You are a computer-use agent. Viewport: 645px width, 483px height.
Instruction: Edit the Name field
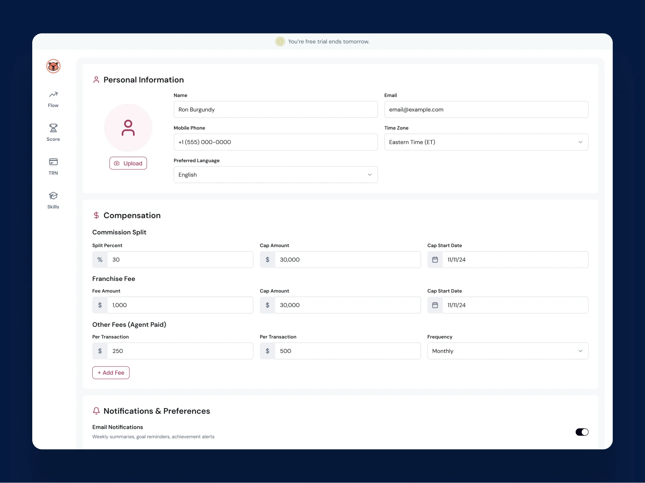pyautogui.click(x=276, y=109)
